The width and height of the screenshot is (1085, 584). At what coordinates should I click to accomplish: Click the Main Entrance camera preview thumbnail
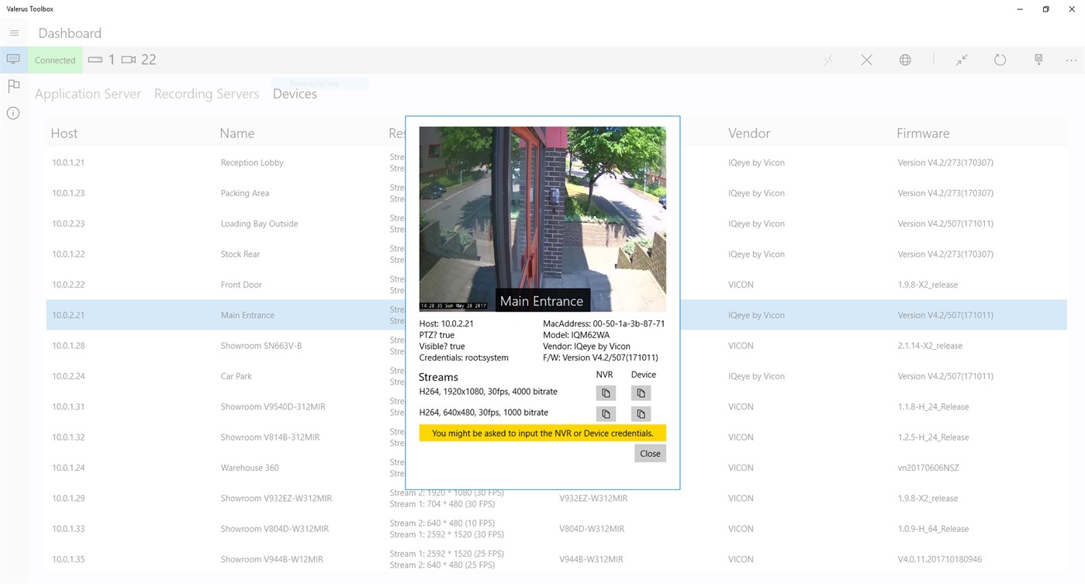point(541,218)
